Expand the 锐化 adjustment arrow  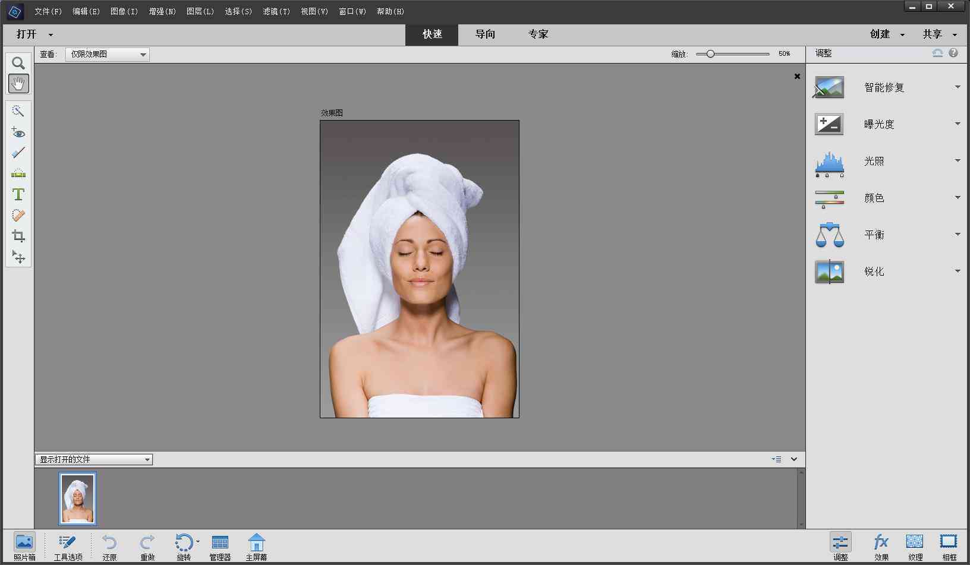(x=958, y=272)
